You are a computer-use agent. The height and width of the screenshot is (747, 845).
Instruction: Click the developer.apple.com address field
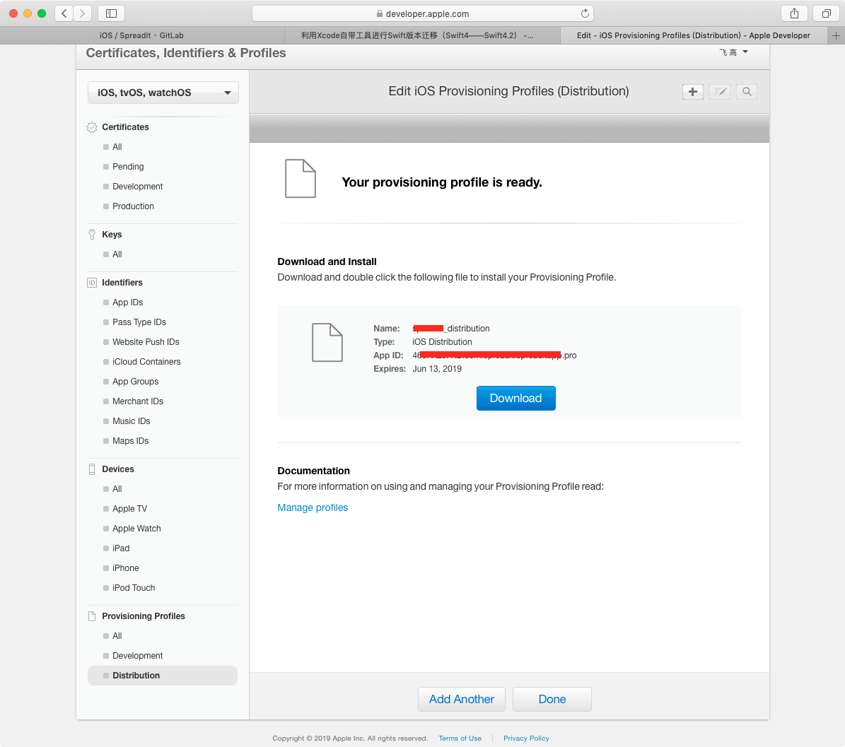(x=422, y=13)
